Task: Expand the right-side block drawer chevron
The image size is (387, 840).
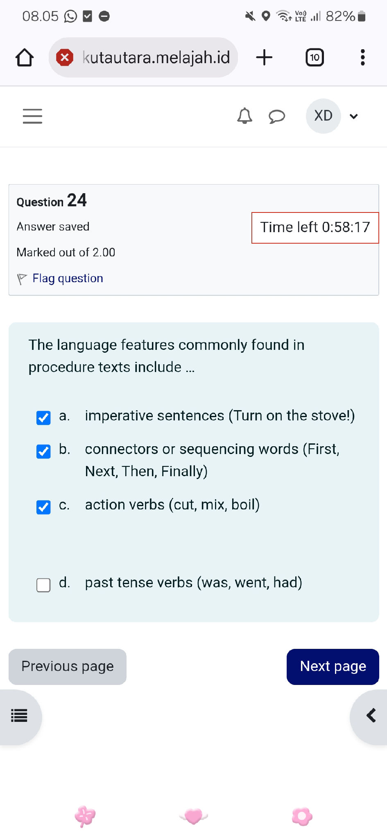Action: coord(371,716)
